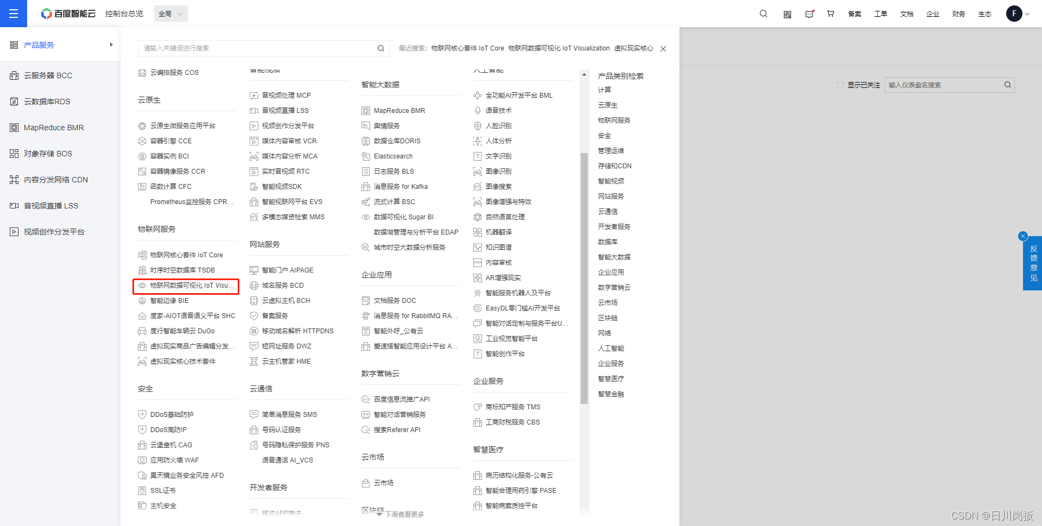Open 财务 in the top navigation

[x=959, y=14]
